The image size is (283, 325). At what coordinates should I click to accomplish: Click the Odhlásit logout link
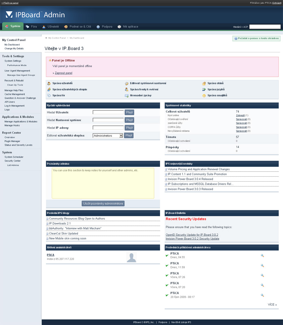click(x=277, y=3)
